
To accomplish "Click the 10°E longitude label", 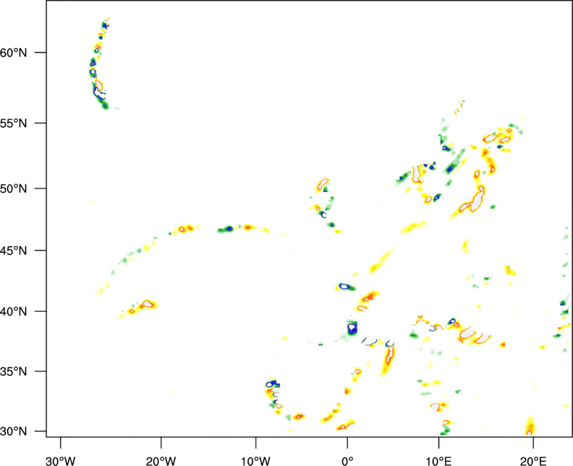I will (438, 461).
